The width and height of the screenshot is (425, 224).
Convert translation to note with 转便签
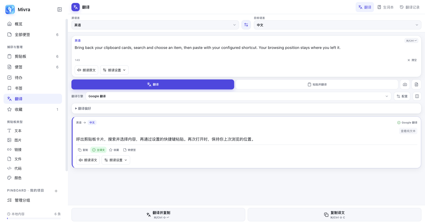tap(130, 150)
